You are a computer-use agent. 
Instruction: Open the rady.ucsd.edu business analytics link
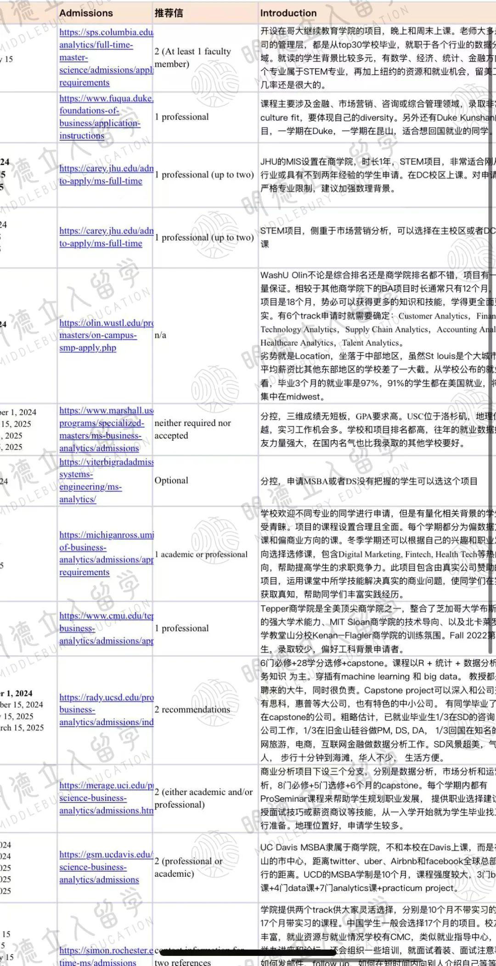point(106,710)
